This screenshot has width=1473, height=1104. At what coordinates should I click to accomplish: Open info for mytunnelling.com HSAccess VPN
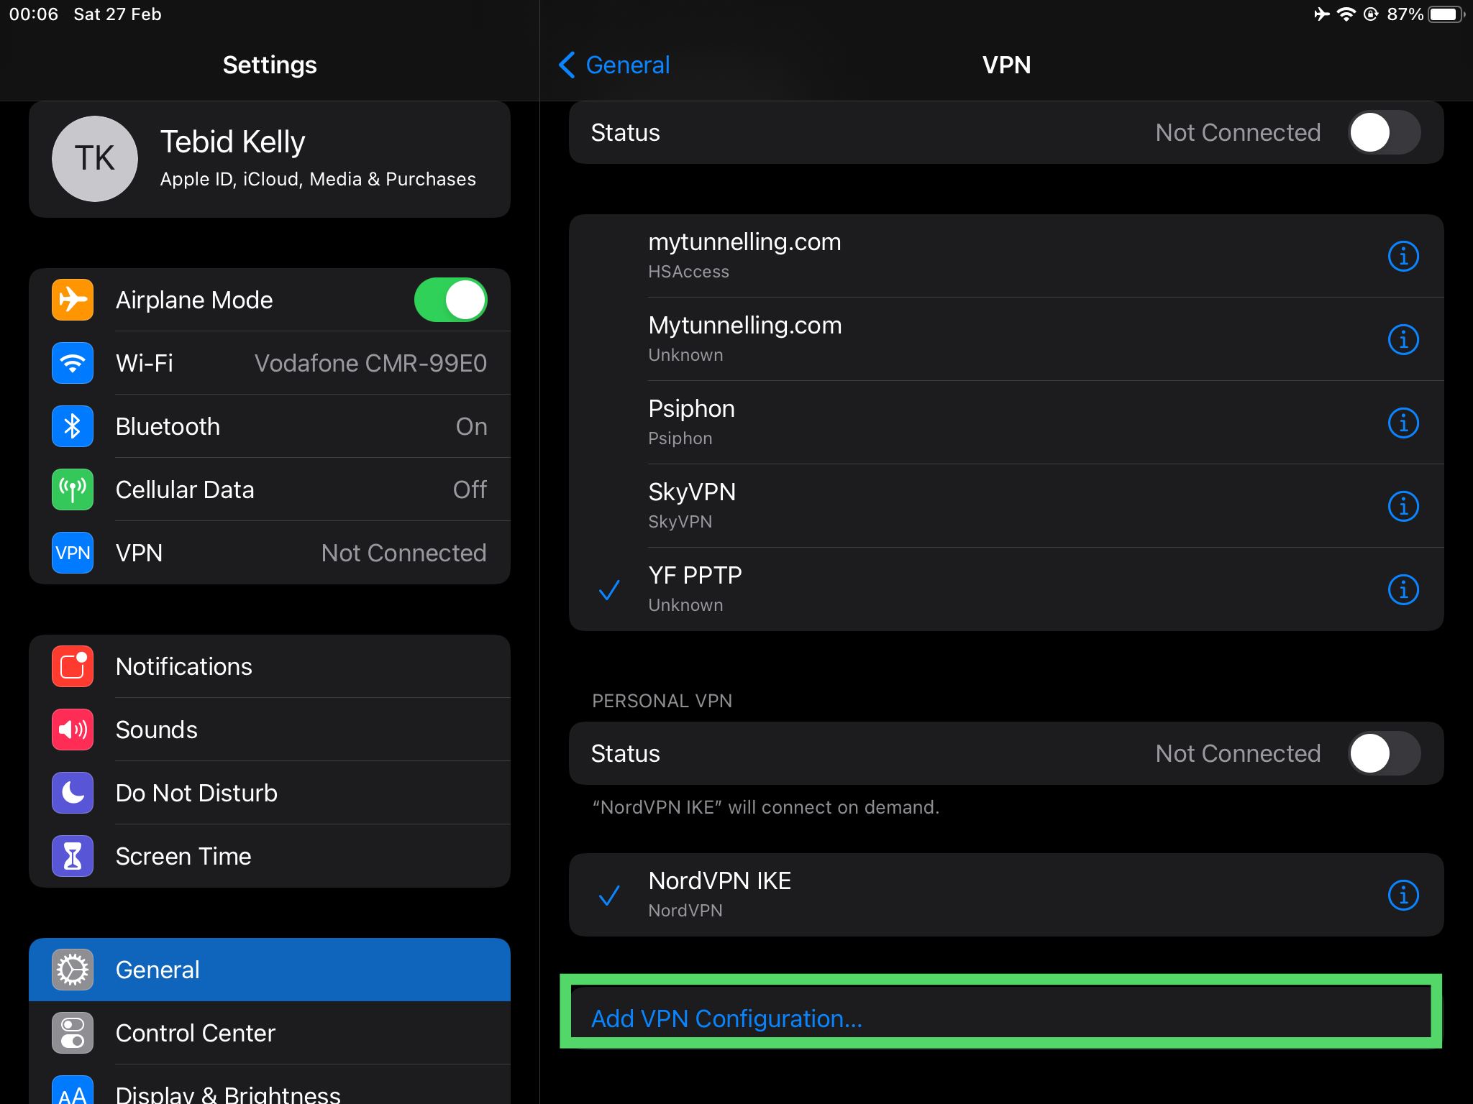(1403, 256)
